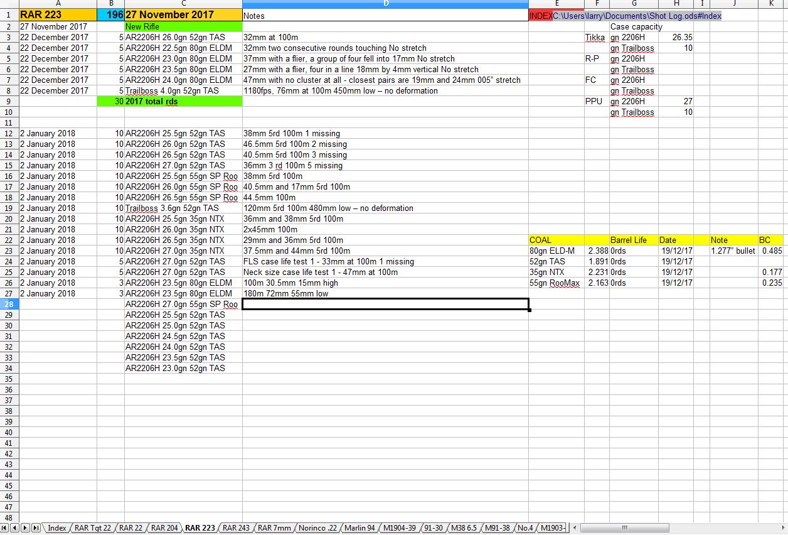
Task: Select the empty Notes cell in row 28
Action: tap(385, 305)
